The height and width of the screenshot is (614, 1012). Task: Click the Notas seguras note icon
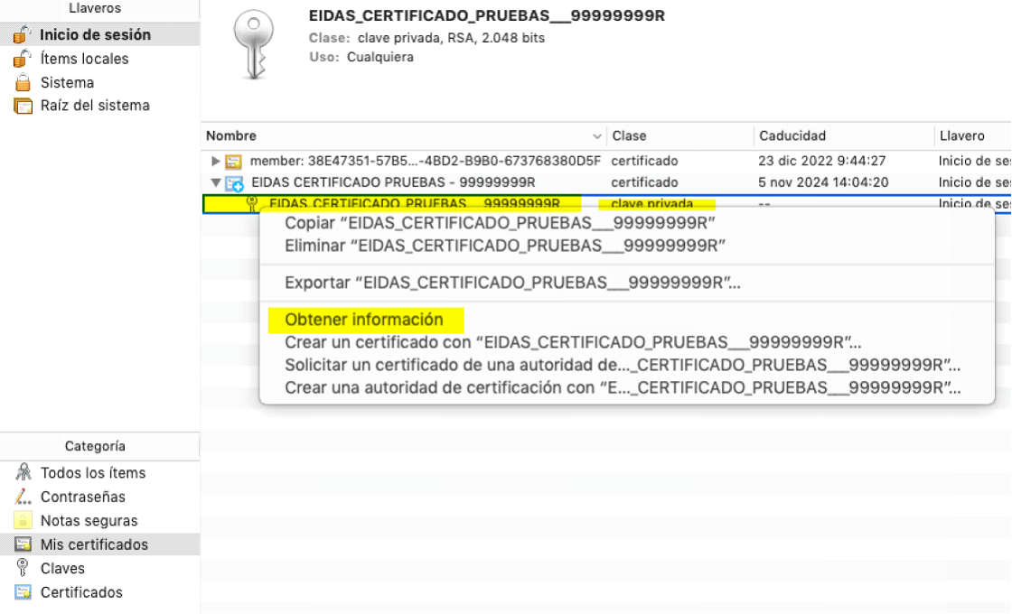tap(23, 521)
